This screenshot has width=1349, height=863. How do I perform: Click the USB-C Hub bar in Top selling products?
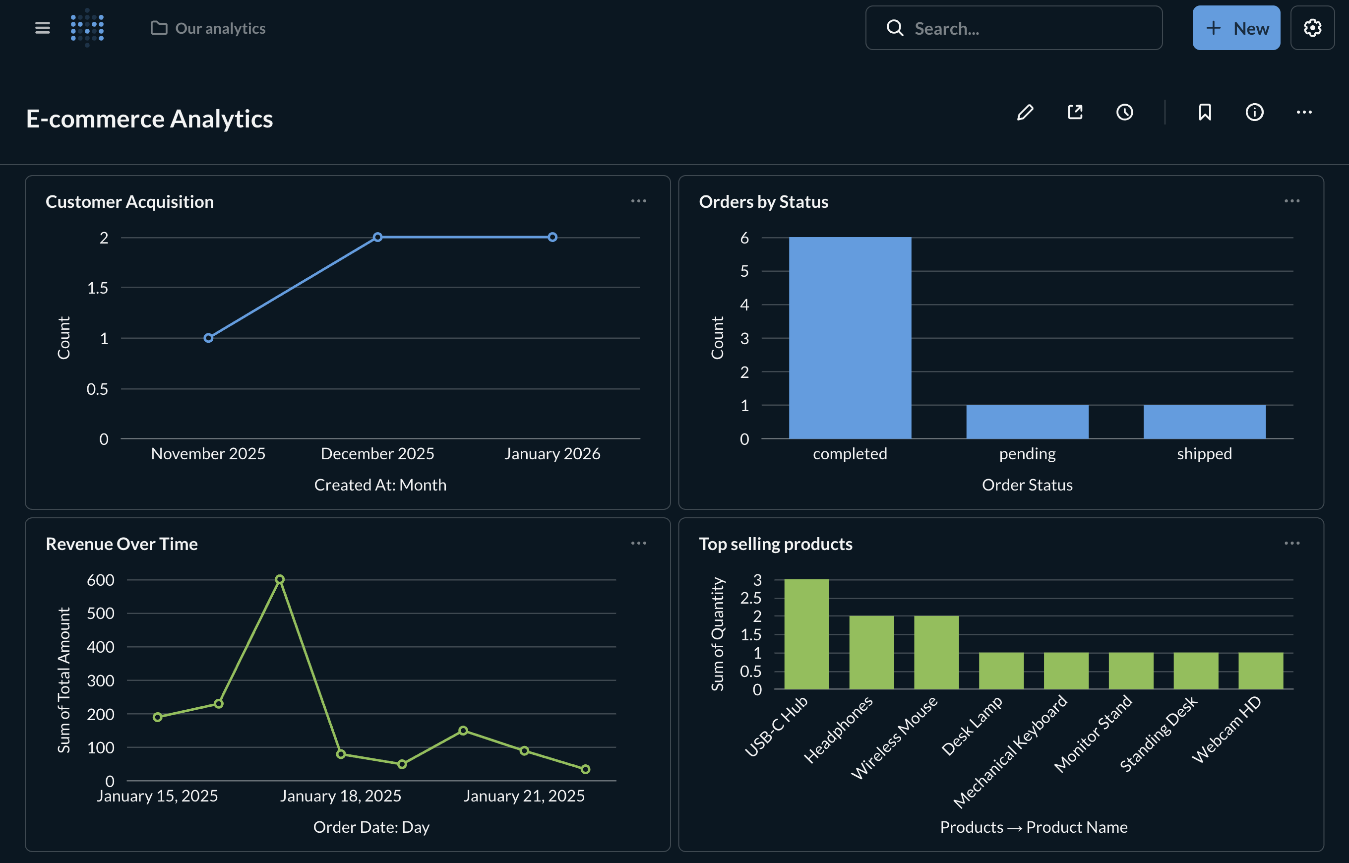point(807,633)
